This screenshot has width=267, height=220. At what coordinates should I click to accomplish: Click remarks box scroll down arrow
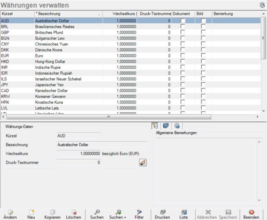(259, 201)
